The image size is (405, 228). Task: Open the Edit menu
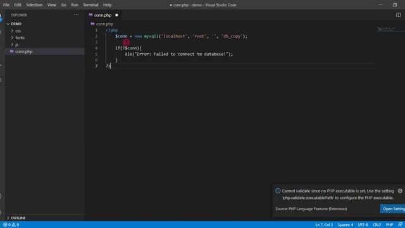pyautogui.click(x=18, y=5)
